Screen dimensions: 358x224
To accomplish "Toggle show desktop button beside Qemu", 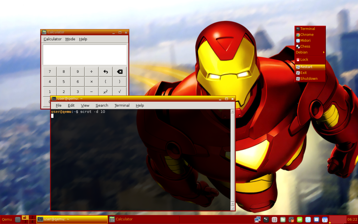I will coord(18,219).
